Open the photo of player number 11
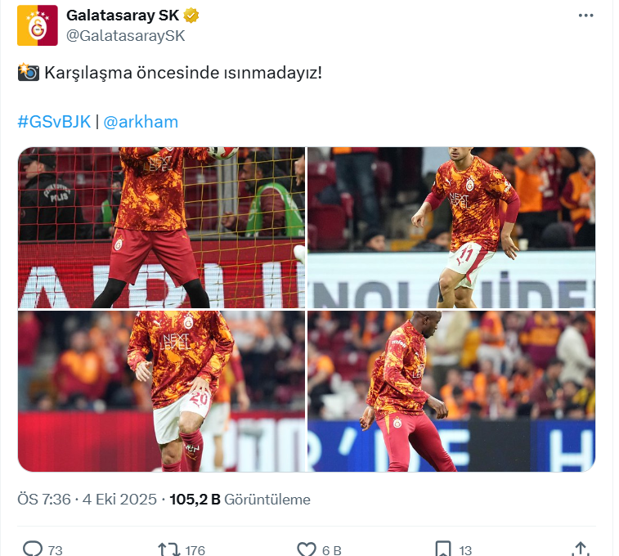The image size is (619, 556). [451, 227]
